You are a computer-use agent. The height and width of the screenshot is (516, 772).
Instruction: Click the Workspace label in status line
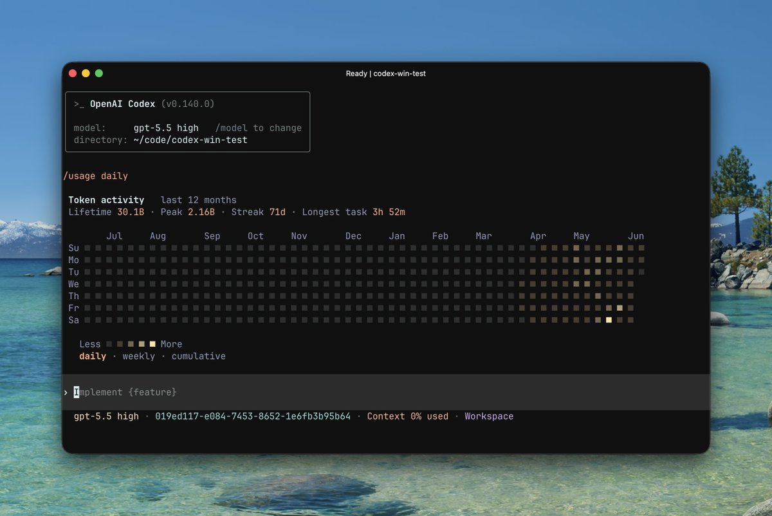pyautogui.click(x=489, y=416)
